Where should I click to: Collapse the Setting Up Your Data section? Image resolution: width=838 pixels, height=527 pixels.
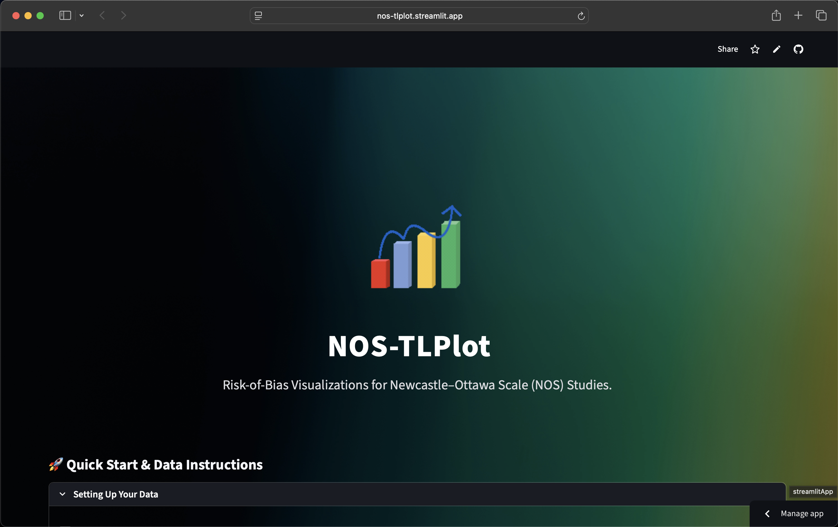(x=63, y=494)
